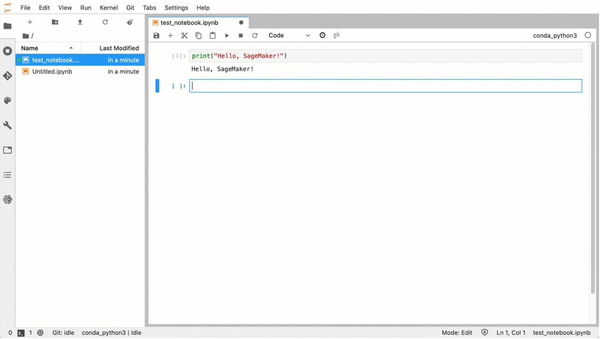Viewport: 600px width, 339px height.
Task: Select Untitled.ipynb in file list
Action: (x=80, y=71)
